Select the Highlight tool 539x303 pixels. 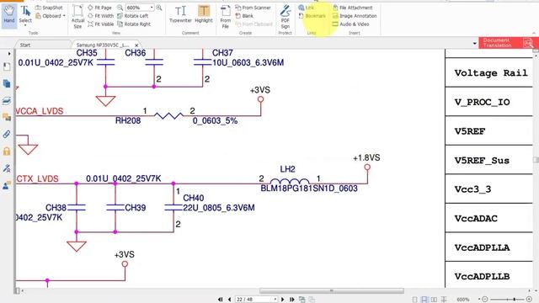tap(204, 15)
